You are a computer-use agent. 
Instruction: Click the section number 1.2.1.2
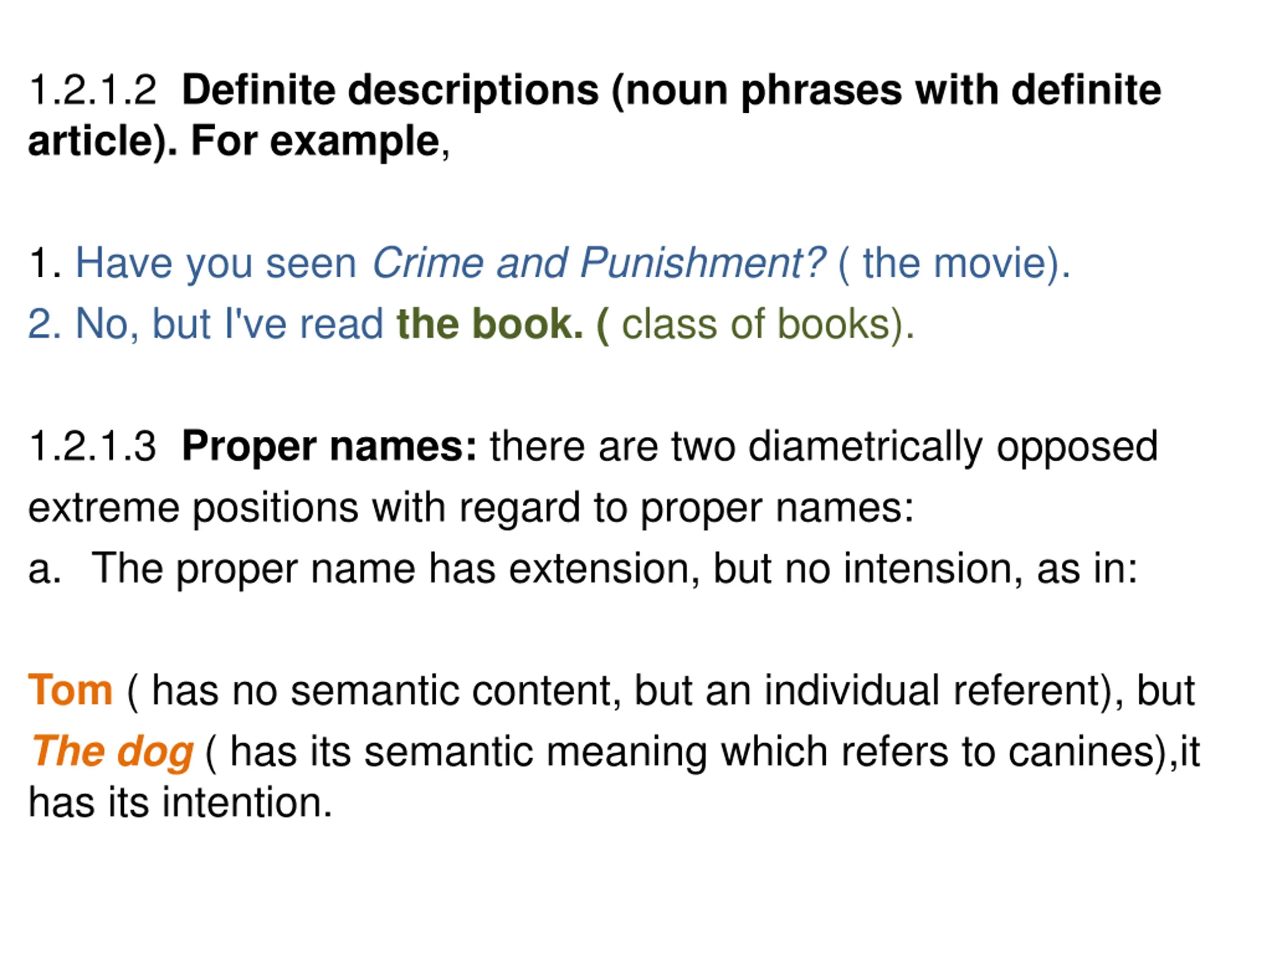coord(92,90)
